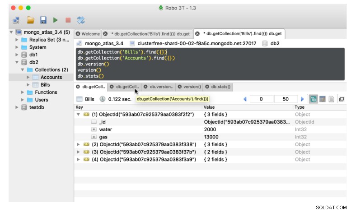Click the db2 database label in query bar

pos(275,43)
